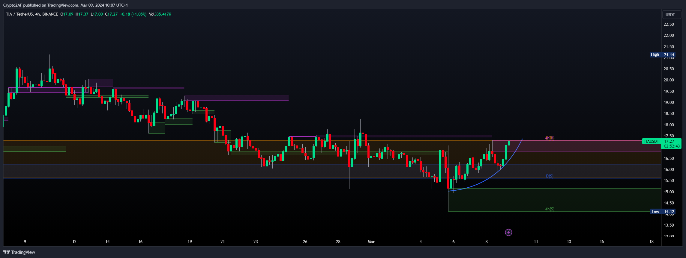The width and height of the screenshot is (686, 258).
Task: Click the Mar month label on the time axis
Action: pyautogui.click(x=371, y=242)
